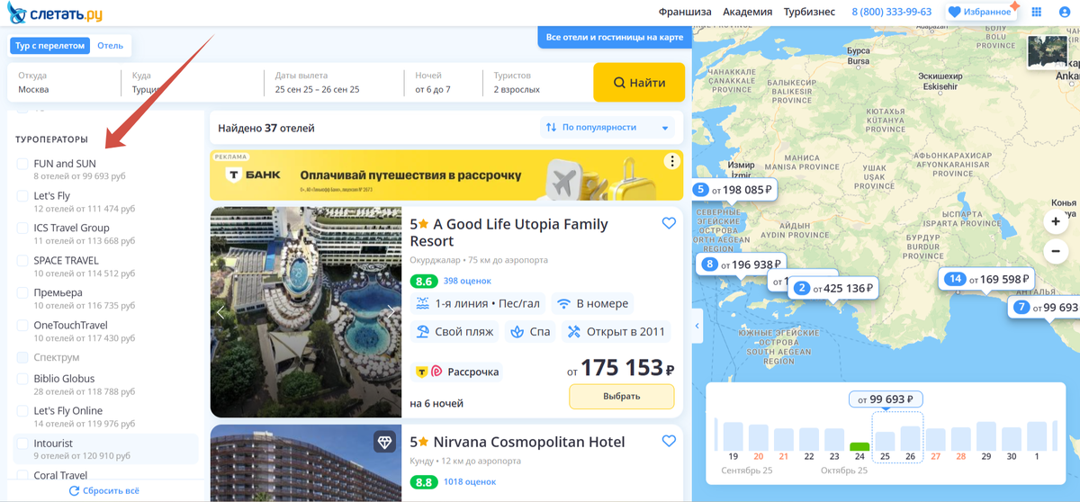
Task: Check the ICS Travel Group operator
Action: coord(22,229)
